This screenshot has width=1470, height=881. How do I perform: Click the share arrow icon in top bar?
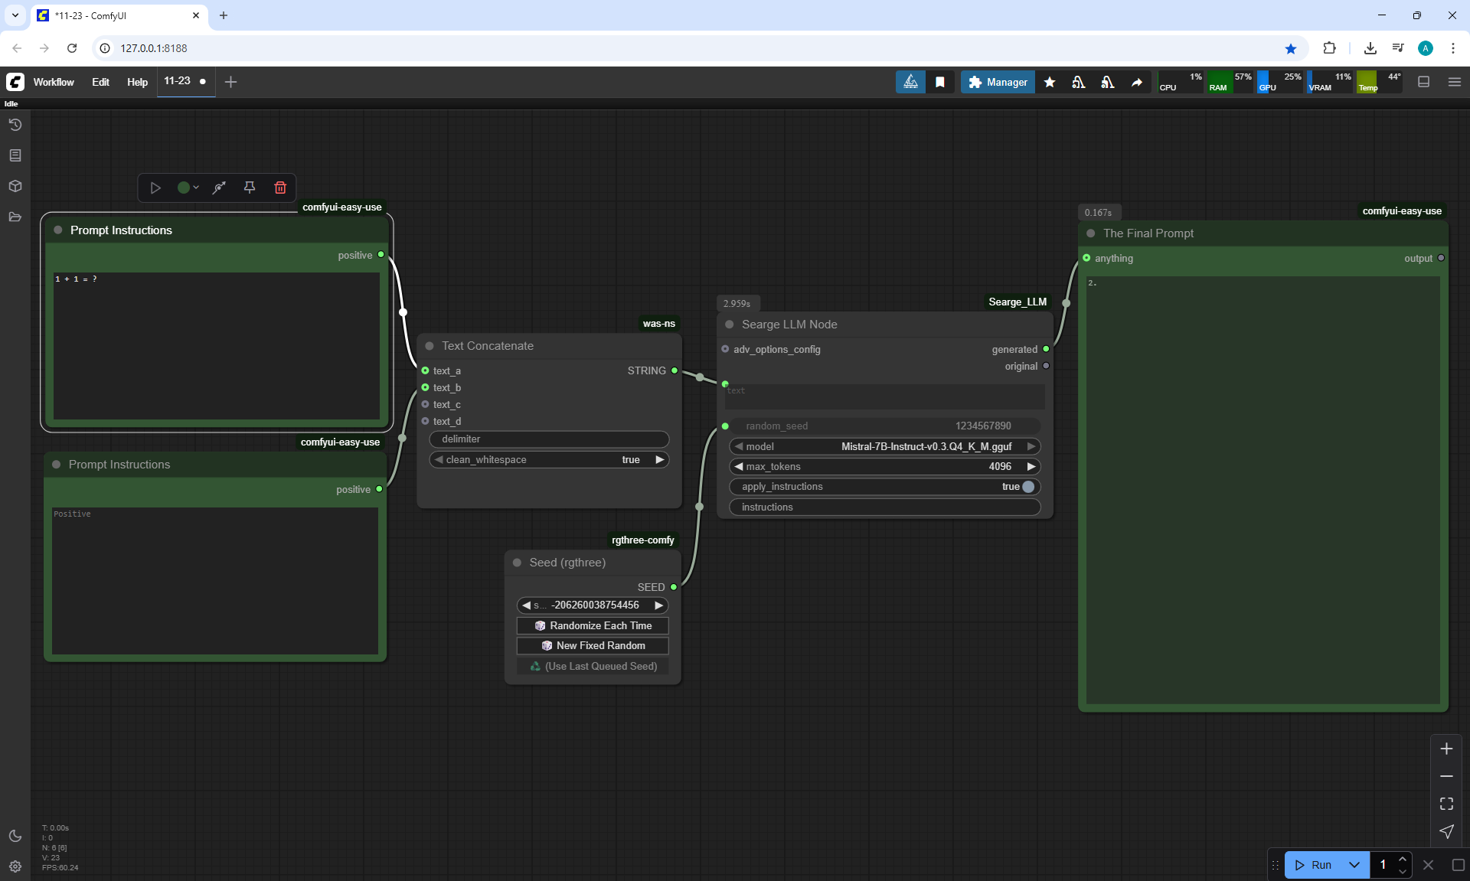click(x=1137, y=82)
